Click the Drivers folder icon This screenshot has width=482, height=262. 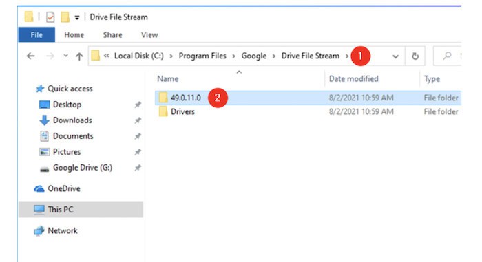pyautogui.click(x=163, y=111)
